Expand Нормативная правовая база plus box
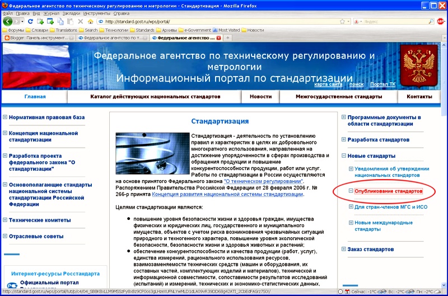 (5, 117)
